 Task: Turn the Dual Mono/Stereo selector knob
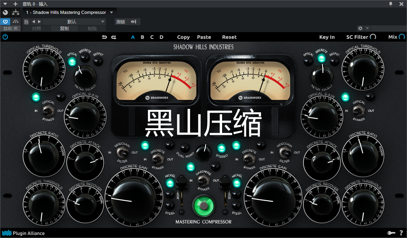point(203,153)
